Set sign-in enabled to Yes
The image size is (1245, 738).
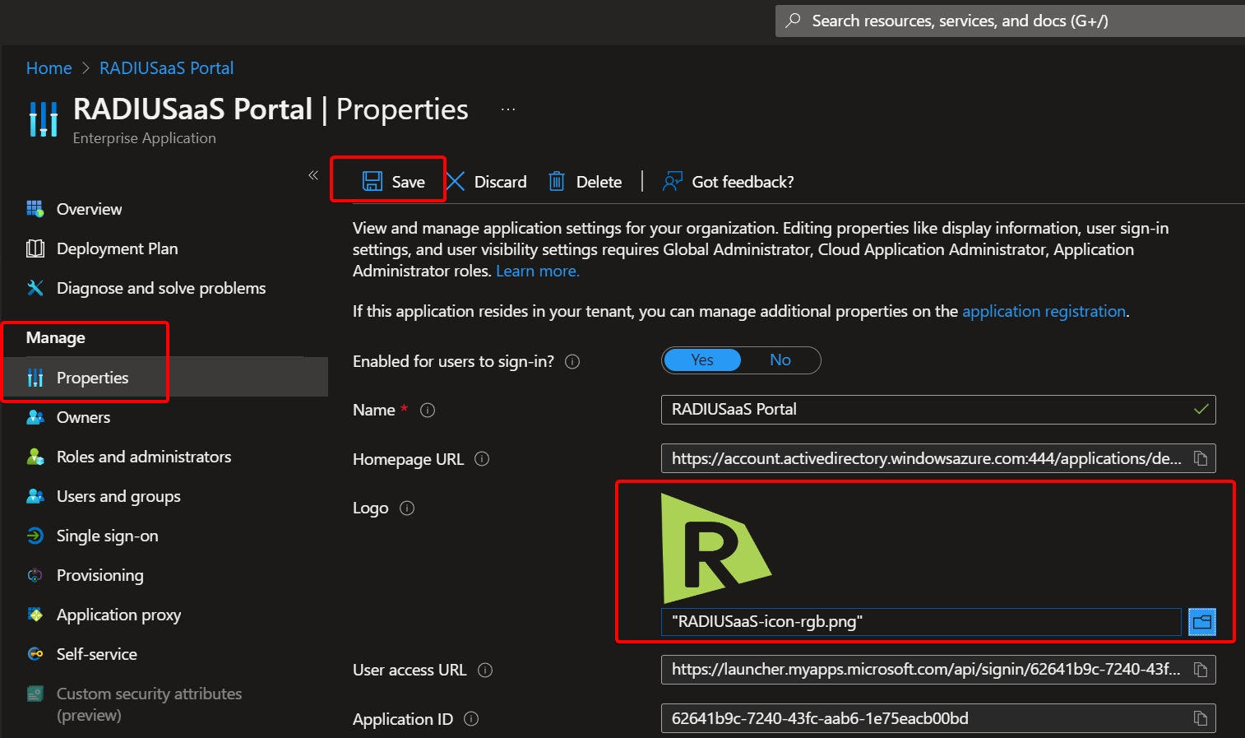click(702, 360)
